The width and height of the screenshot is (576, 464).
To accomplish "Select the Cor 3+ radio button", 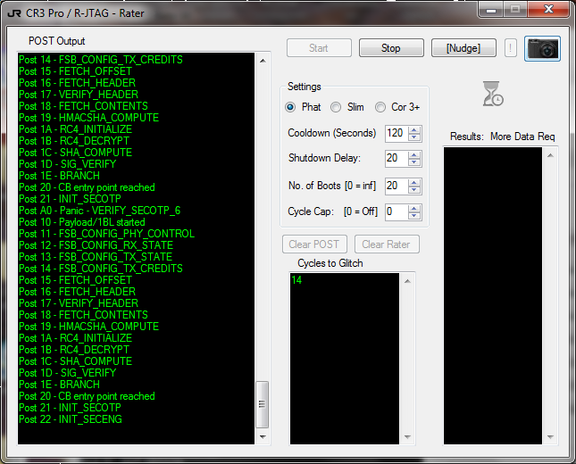I will pos(380,107).
